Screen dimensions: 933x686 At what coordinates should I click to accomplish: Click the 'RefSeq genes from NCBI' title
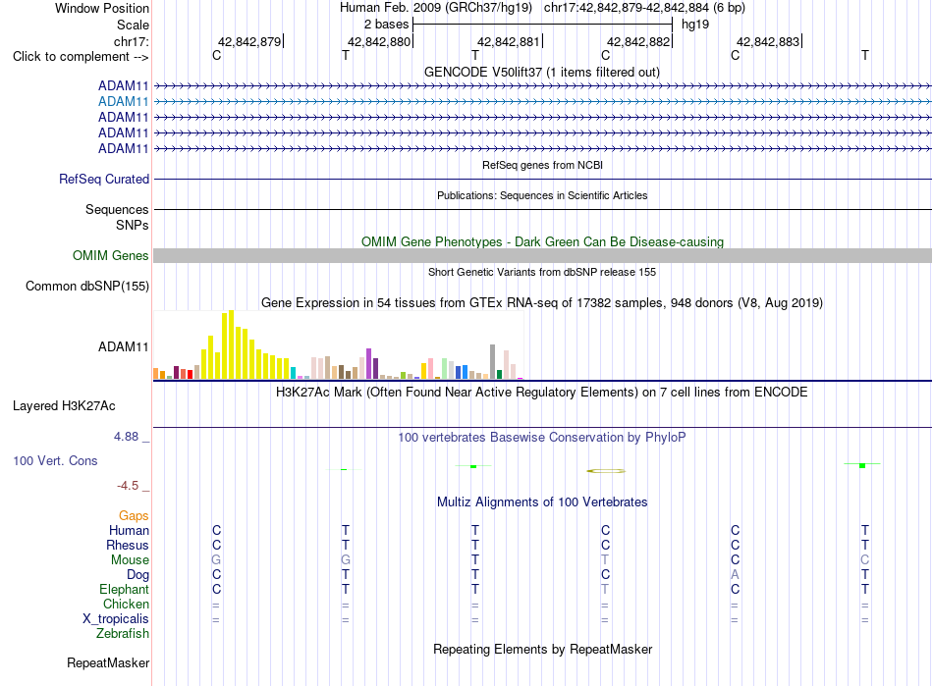[542, 165]
